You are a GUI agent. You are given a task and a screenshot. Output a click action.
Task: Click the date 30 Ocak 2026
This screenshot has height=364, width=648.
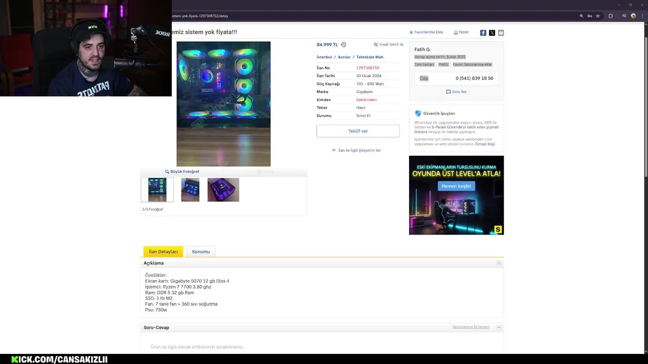[x=369, y=76]
